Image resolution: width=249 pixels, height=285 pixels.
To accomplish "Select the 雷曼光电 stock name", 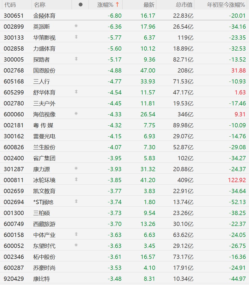I will point(44,136).
